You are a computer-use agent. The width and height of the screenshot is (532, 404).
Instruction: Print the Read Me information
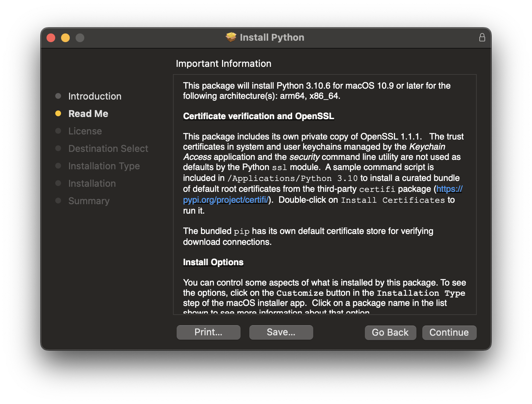pyautogui.click(x=208, y=332)
